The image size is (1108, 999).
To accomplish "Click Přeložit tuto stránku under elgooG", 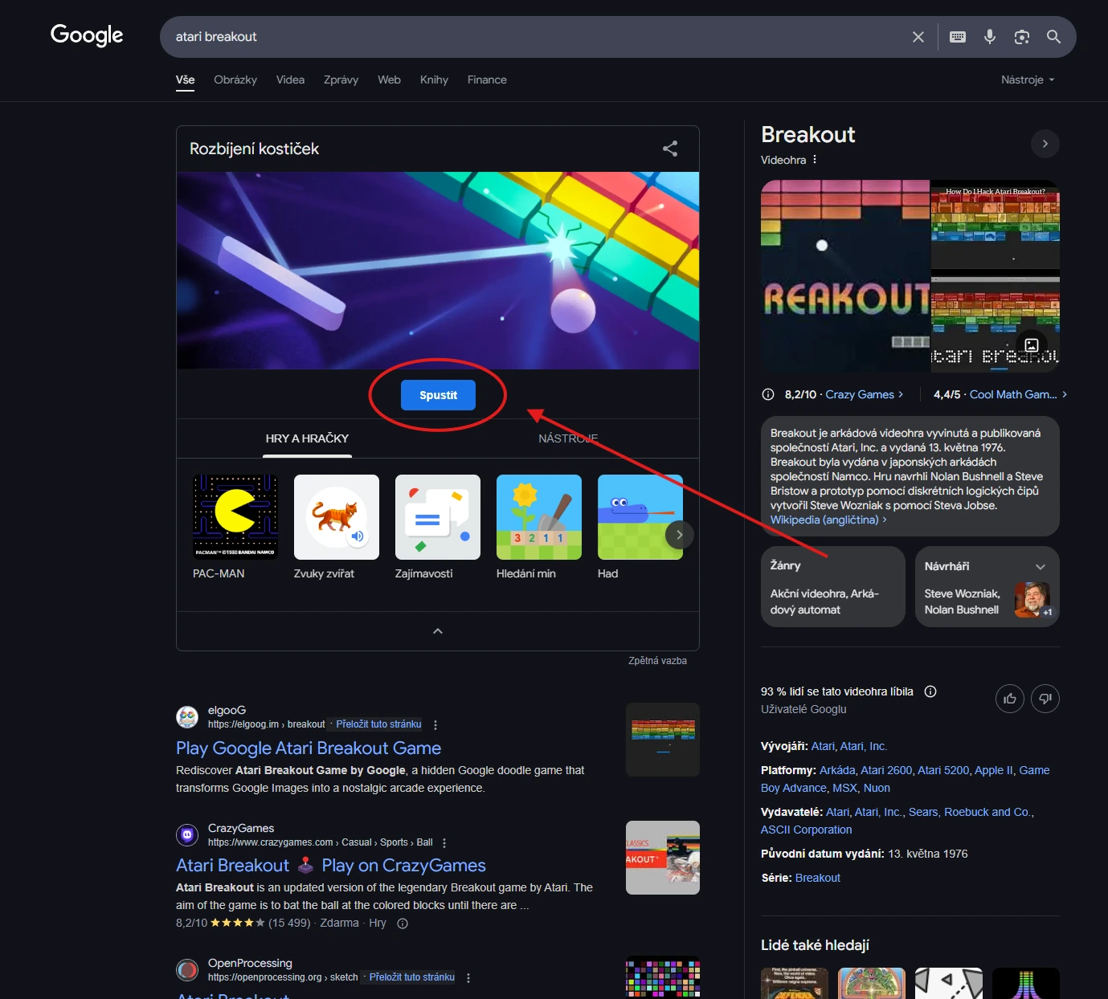I will 378,724.
